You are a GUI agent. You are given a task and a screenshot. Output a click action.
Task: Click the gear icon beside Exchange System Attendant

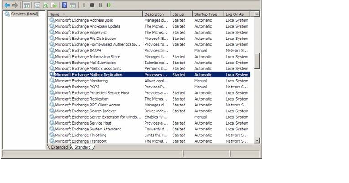pyautogui.click(x=52, y=129)
